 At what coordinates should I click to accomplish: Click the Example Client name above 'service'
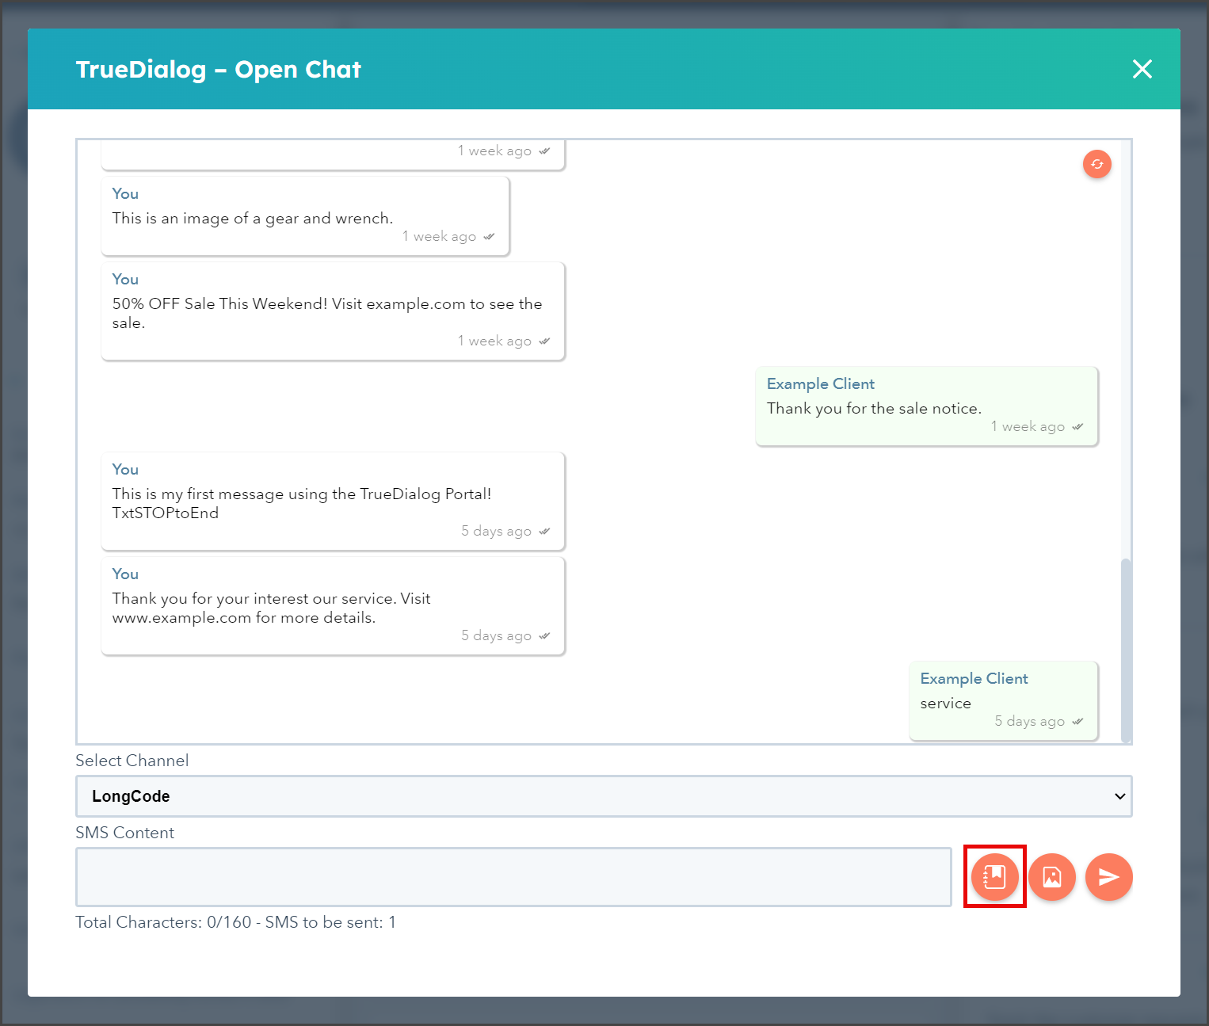[974, 678]
